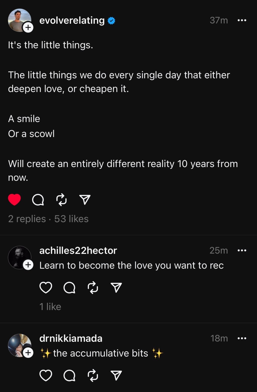The width and height of the screenshot is (257, 392).
Task: Like achilles22hector's reply
Action: [46, 287]
